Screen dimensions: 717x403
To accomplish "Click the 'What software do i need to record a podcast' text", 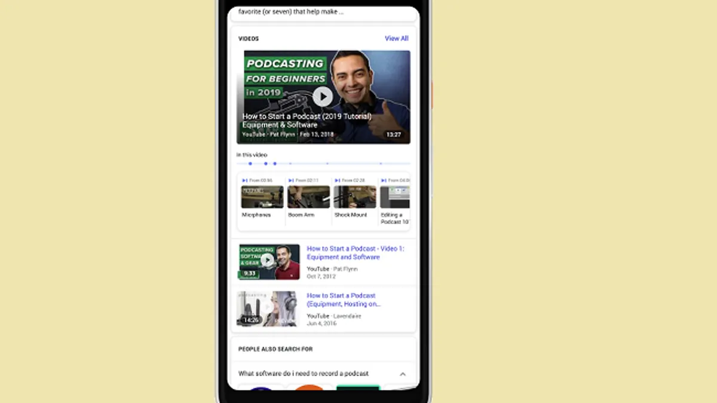I will click(x=304, y=374).
